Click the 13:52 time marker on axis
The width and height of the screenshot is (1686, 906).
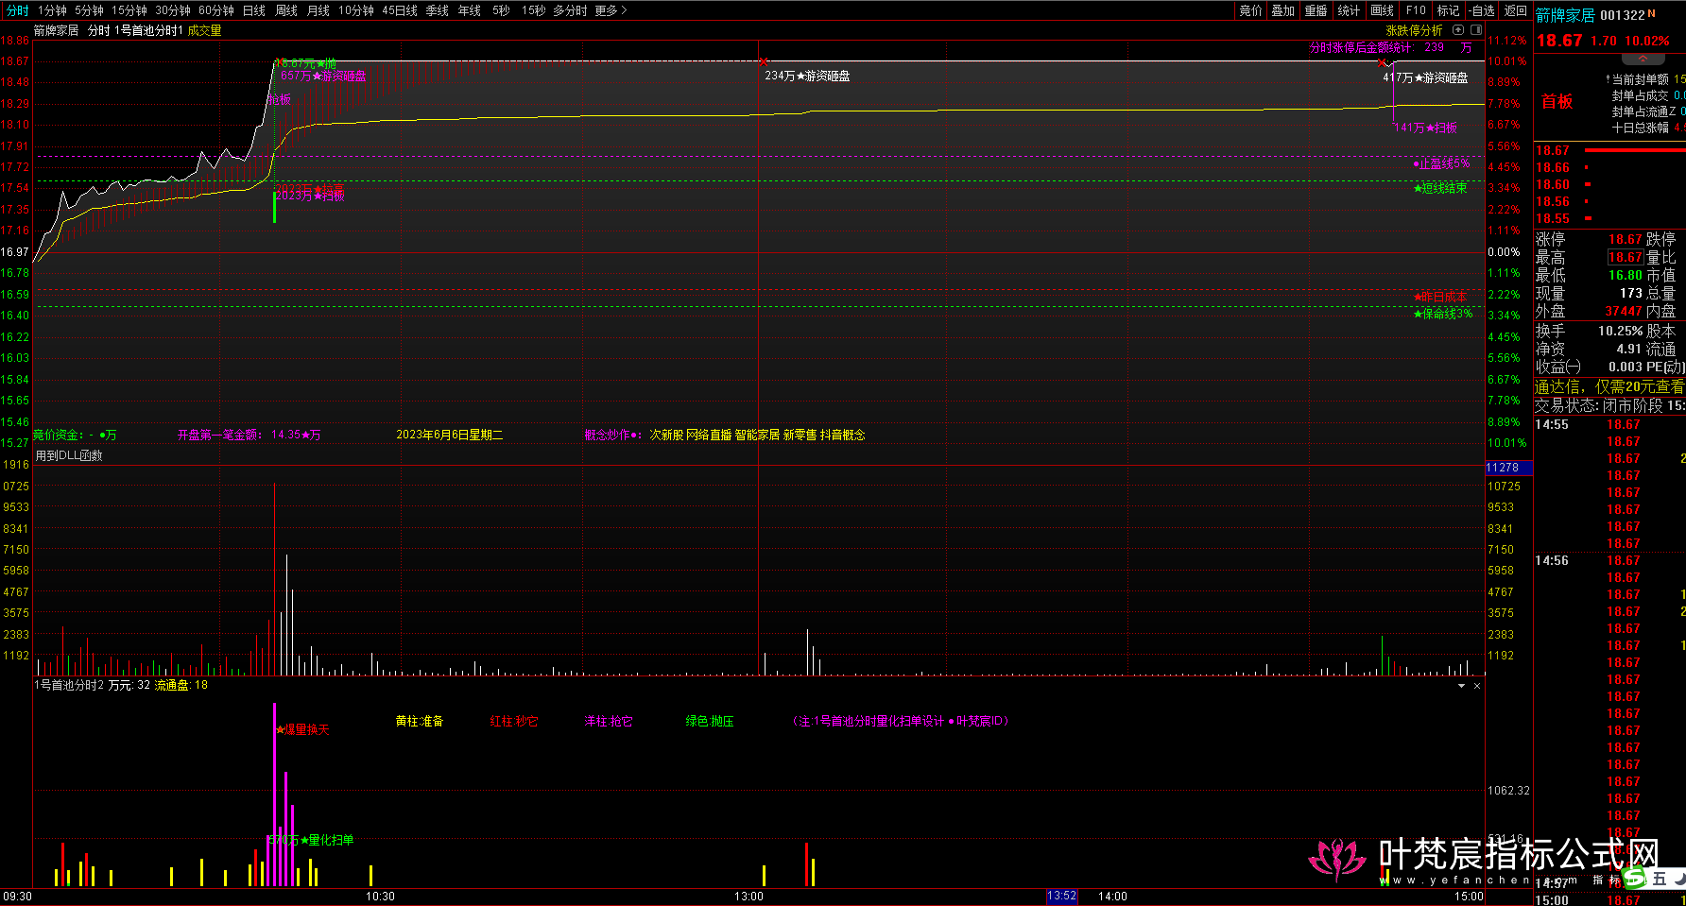(1061, 896)
